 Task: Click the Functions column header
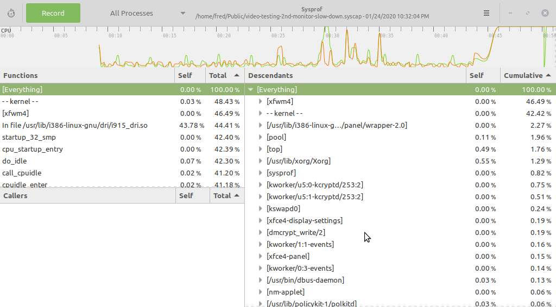[87, 76]
